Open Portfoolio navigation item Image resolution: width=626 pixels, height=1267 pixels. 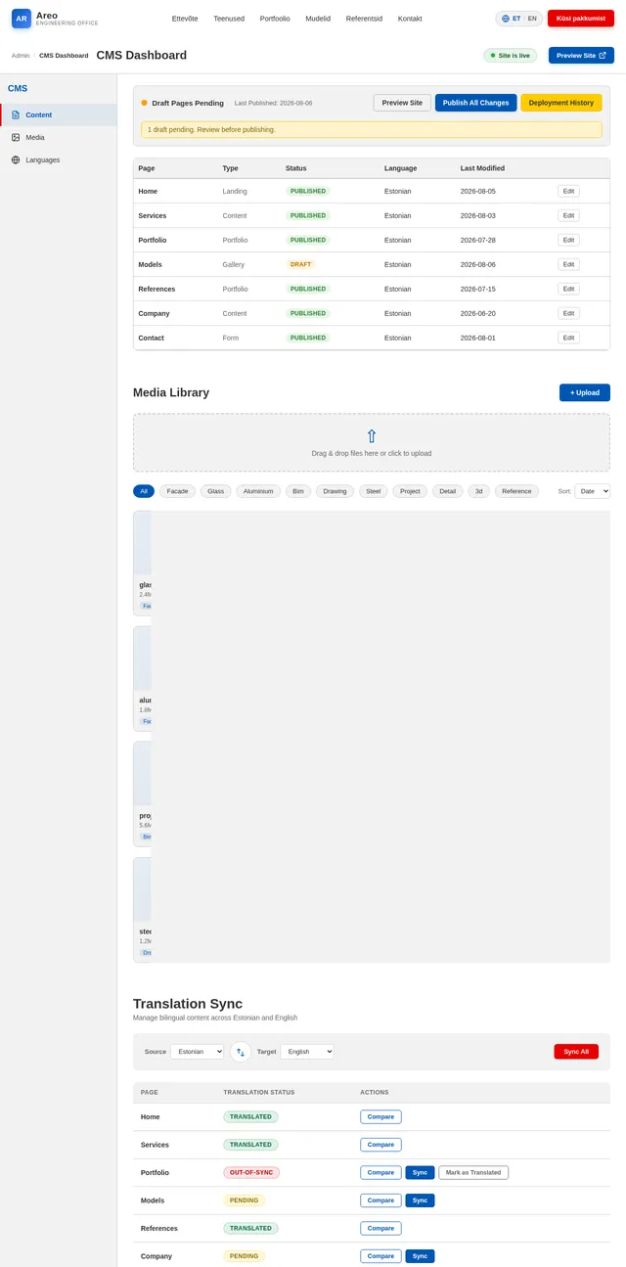tap(275, 19)
